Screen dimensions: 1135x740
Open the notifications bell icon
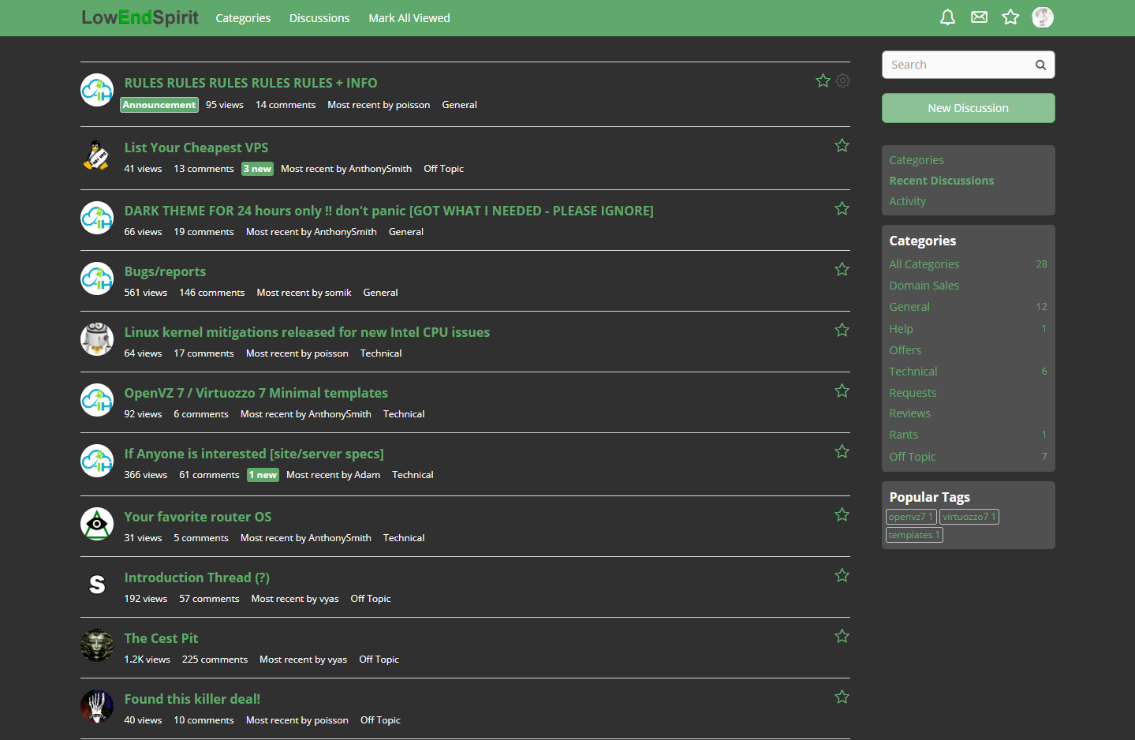[x=947, y=17]
